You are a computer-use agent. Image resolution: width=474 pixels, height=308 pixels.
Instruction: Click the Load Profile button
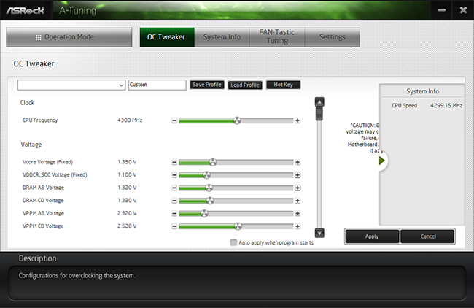click(x=245, y=85)
